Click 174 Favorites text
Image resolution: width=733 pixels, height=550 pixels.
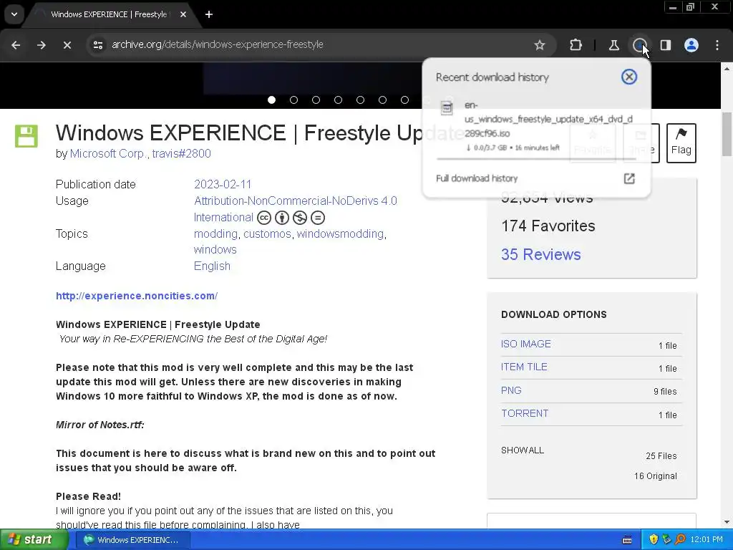[x=548, y=226]
